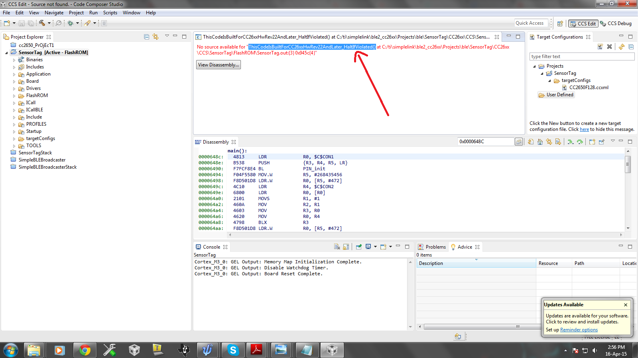This screenshot has height=358, width=638.
Task: Click the filter text field in Target Configurations
Action: point(582,56)
